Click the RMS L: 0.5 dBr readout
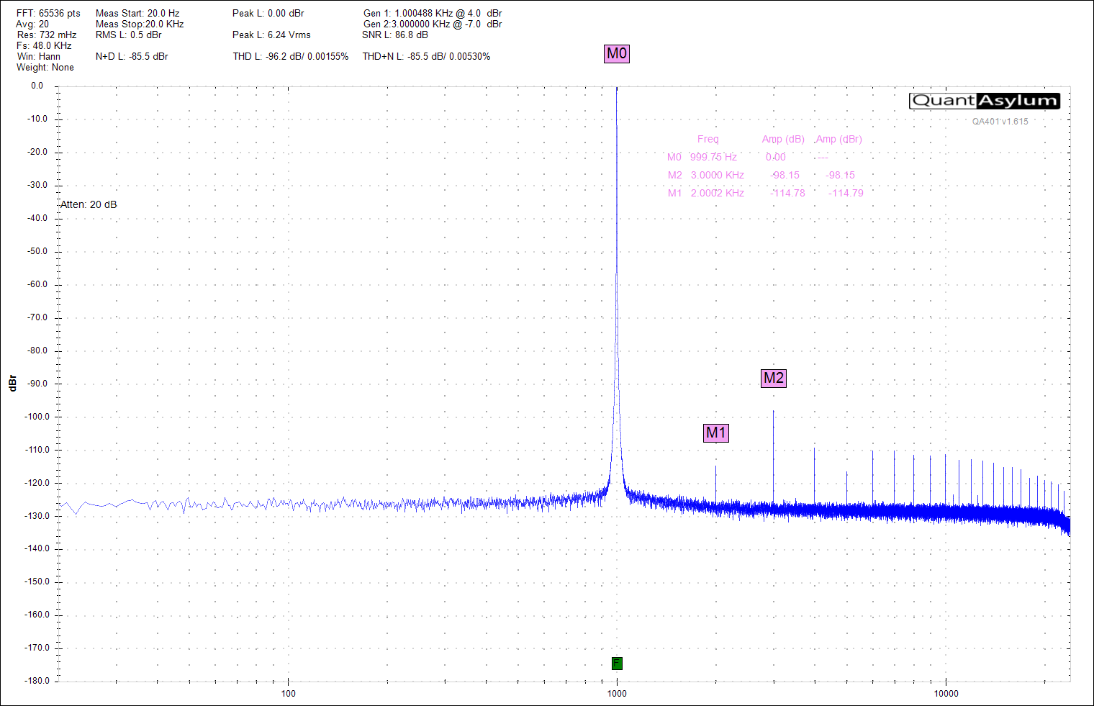 pos(129,35)
